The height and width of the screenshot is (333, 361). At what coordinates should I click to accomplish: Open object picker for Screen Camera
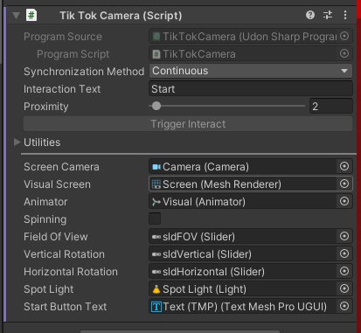pyautogui.click(x=344, y=166)
